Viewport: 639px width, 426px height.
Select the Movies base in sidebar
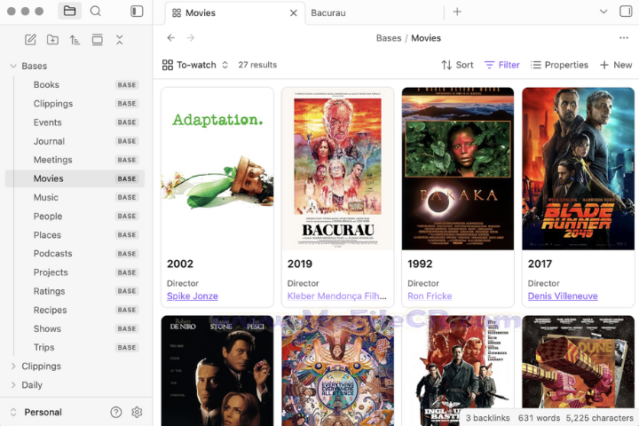pos(75,178)
